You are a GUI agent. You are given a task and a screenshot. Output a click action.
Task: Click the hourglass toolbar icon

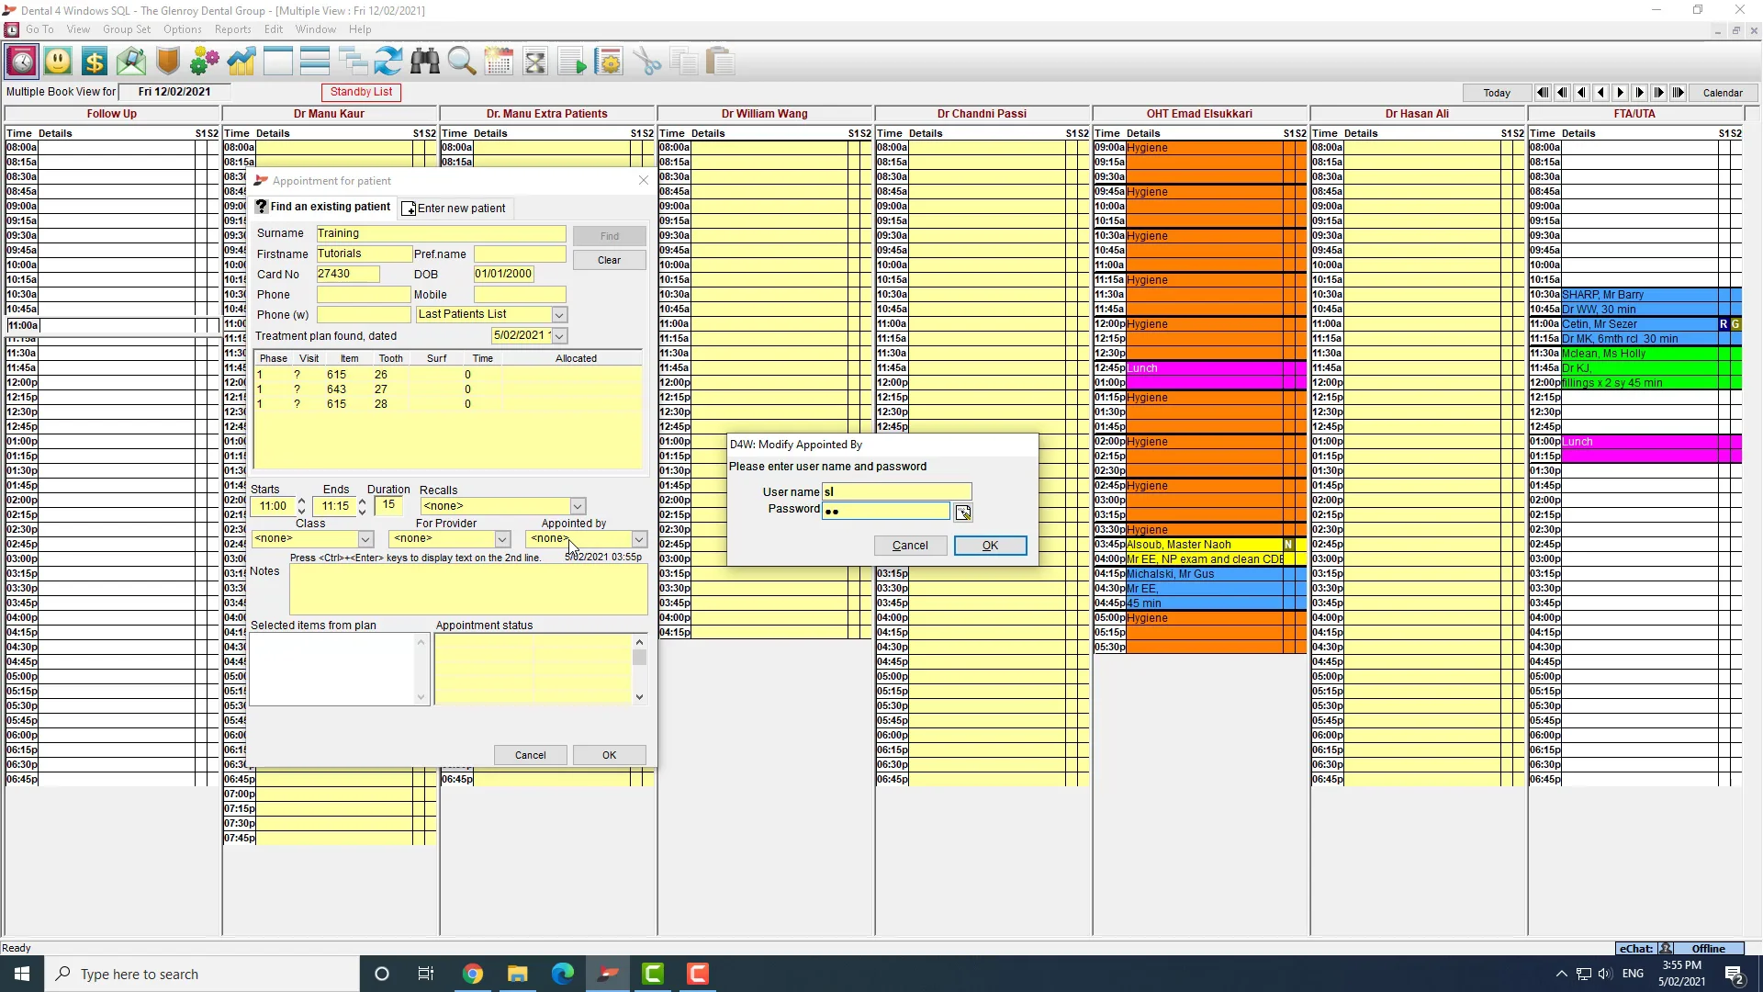pos(535,62)
